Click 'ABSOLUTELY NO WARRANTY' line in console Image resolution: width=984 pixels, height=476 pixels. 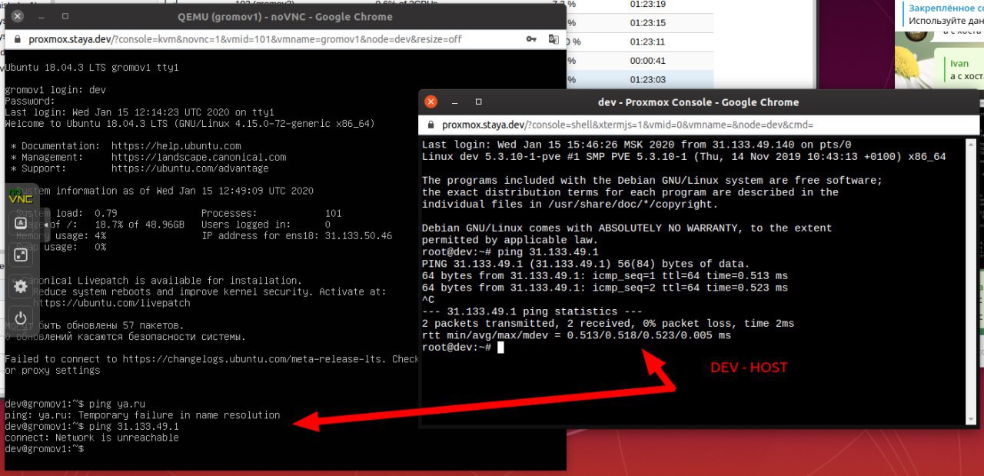[x=627, y=228]
